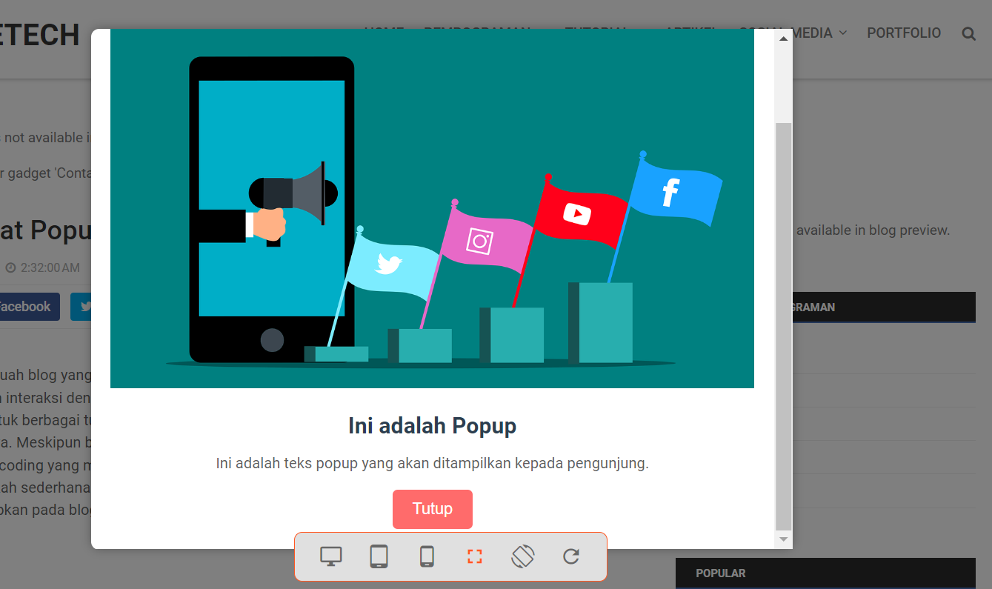Switch to desktop preview mode

click(x=331, y=556)
